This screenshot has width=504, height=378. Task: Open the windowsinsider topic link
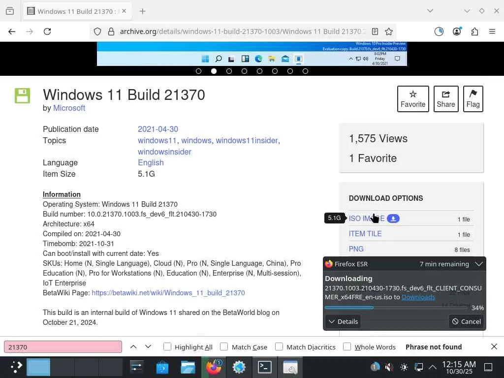(x=164, y=152)
